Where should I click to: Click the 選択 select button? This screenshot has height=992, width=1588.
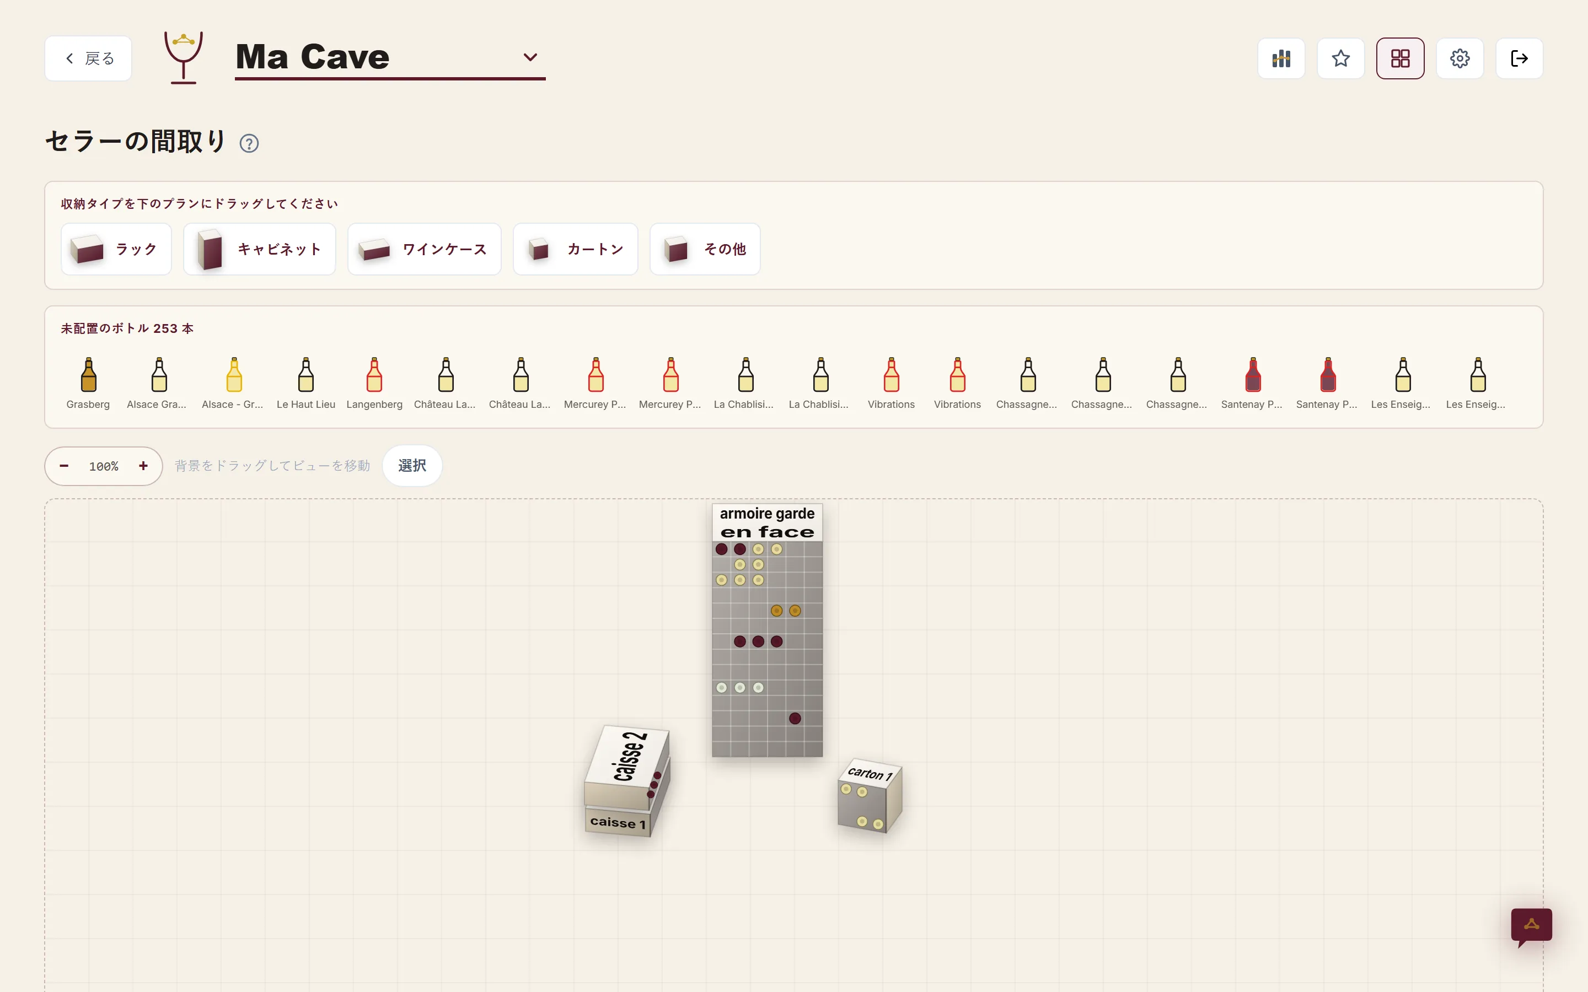[412, 466]
